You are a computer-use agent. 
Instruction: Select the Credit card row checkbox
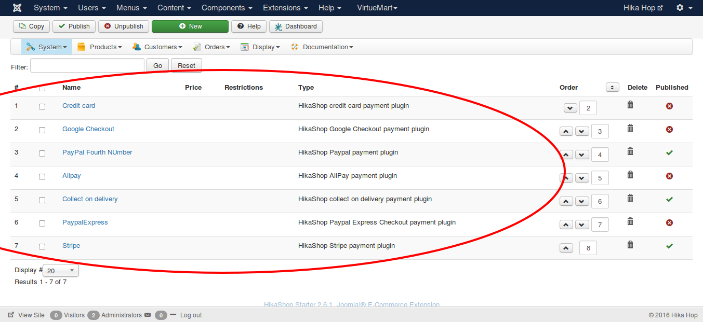point(42,107)
